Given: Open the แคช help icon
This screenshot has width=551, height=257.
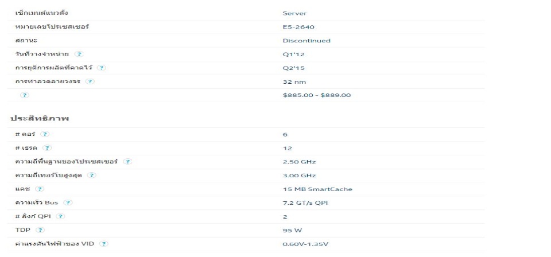Looking at the screenshot, I should [x=40, y=189].
